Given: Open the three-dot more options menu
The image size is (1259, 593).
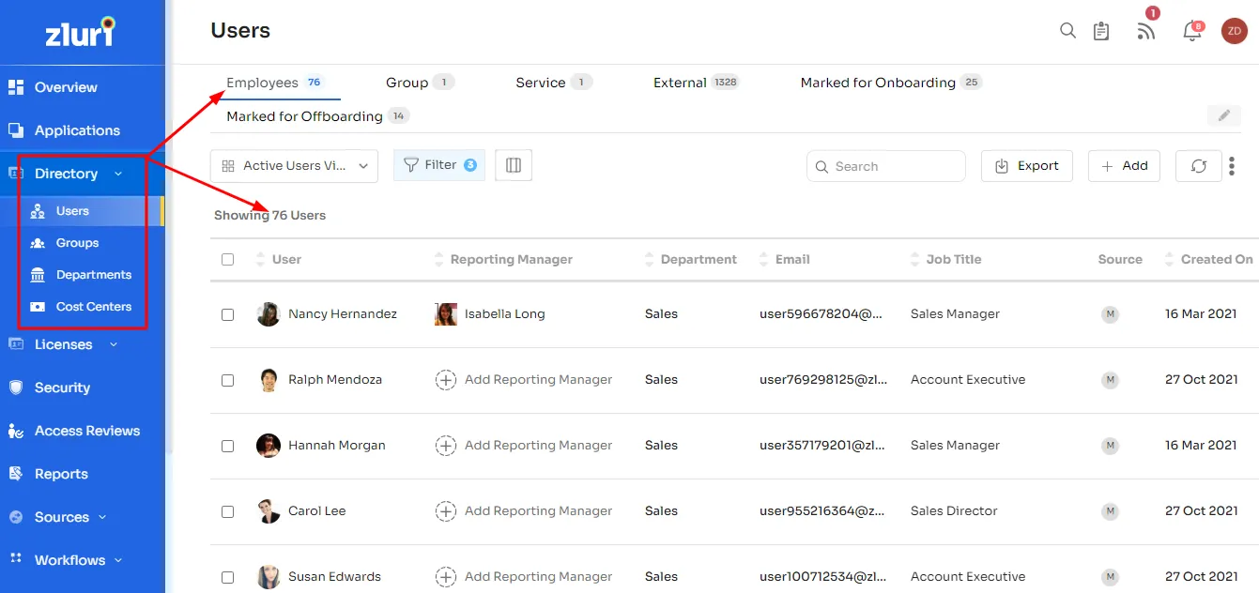Looking at the screenshot, I should 1232,166.
